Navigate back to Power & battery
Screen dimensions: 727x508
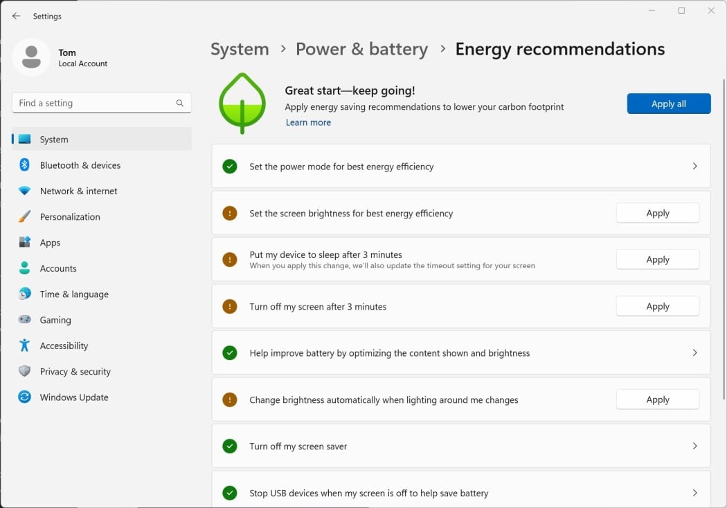(x=361, y=48)
